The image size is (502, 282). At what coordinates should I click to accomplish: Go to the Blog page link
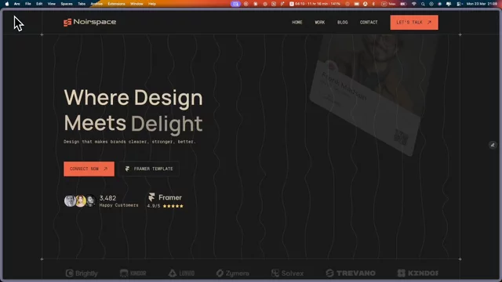click(342, 23)
